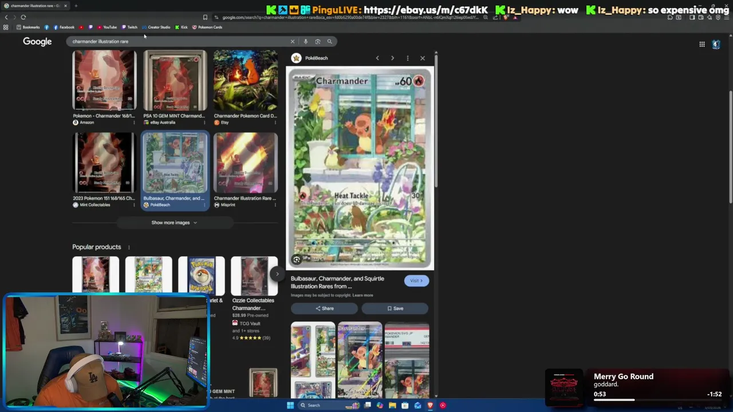Open options for Misprint result
The width and height of the screenshot is (733, 412).
point(275,205)
